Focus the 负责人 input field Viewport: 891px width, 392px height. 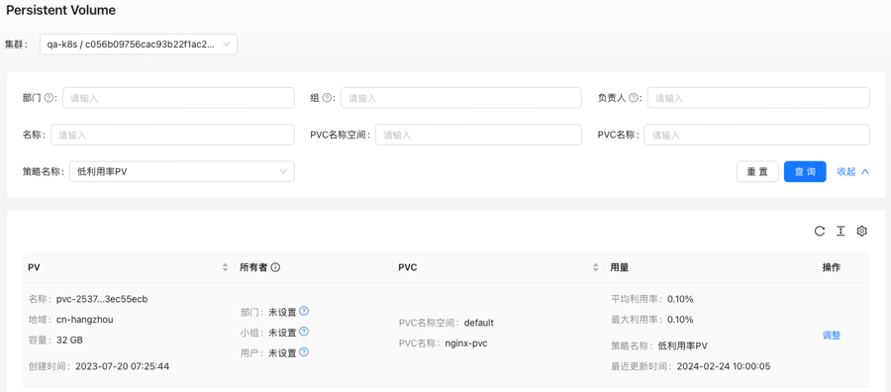click(758, 98)
